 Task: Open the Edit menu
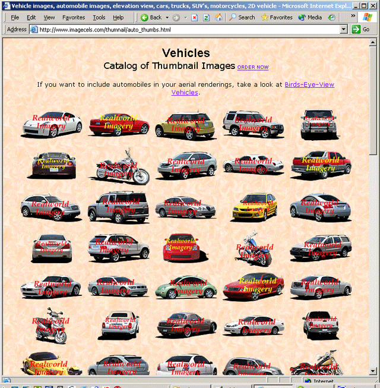pyautogui.click(x=31, y=18)
